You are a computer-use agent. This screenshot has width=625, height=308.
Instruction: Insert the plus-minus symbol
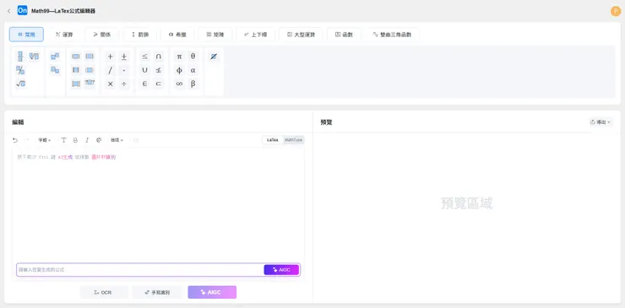[x=124, y=57]
